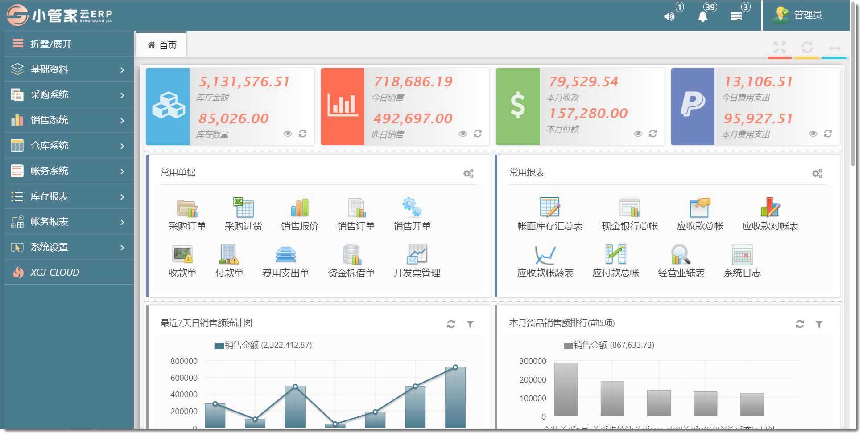Open the 付款单 shortcut icon

pos(229,254)
